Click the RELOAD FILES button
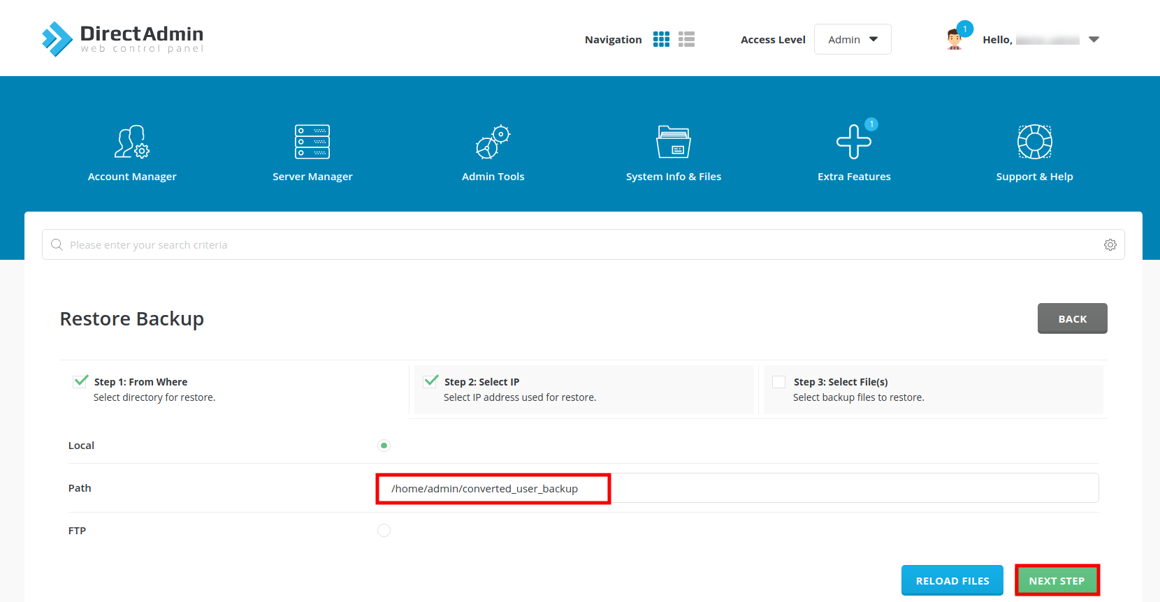This screenshot has height=602, width=1160. tap(952, 580)
